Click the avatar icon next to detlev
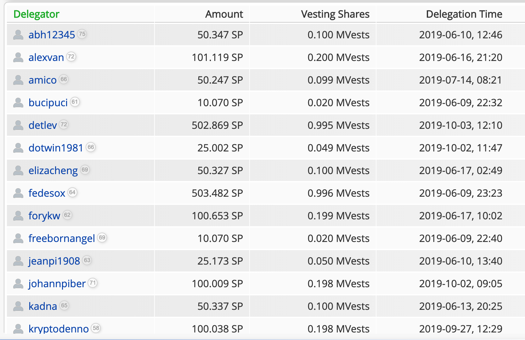This screenshot has height=340, width=525. click(x=18, y=125)
